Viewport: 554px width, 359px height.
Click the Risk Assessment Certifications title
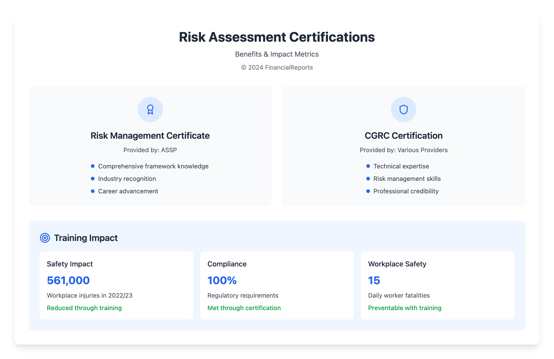point(277,37)
